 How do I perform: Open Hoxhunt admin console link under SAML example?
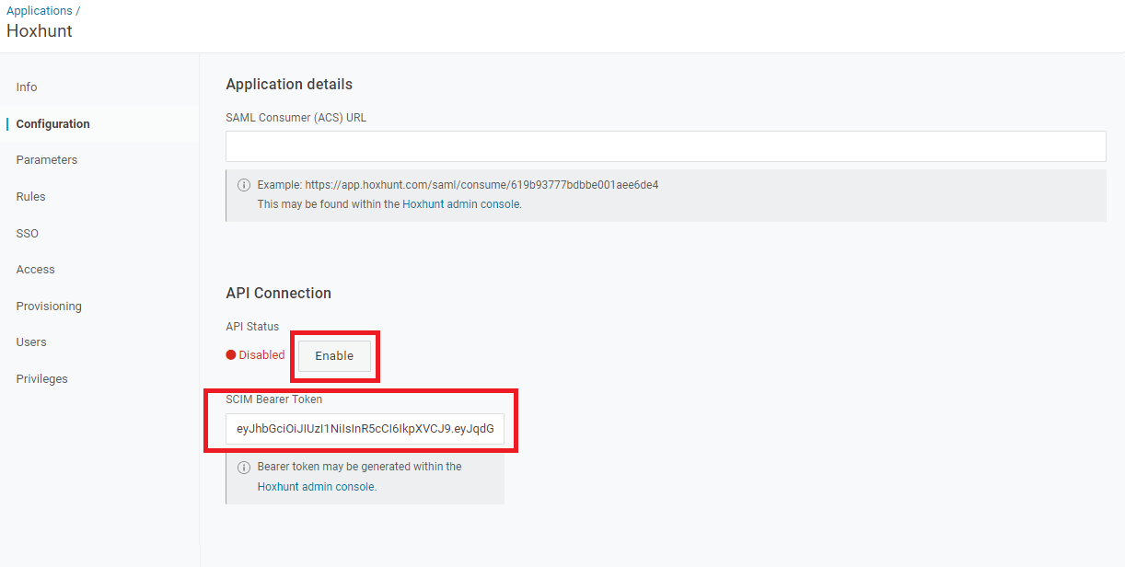(x=461, y=204)
